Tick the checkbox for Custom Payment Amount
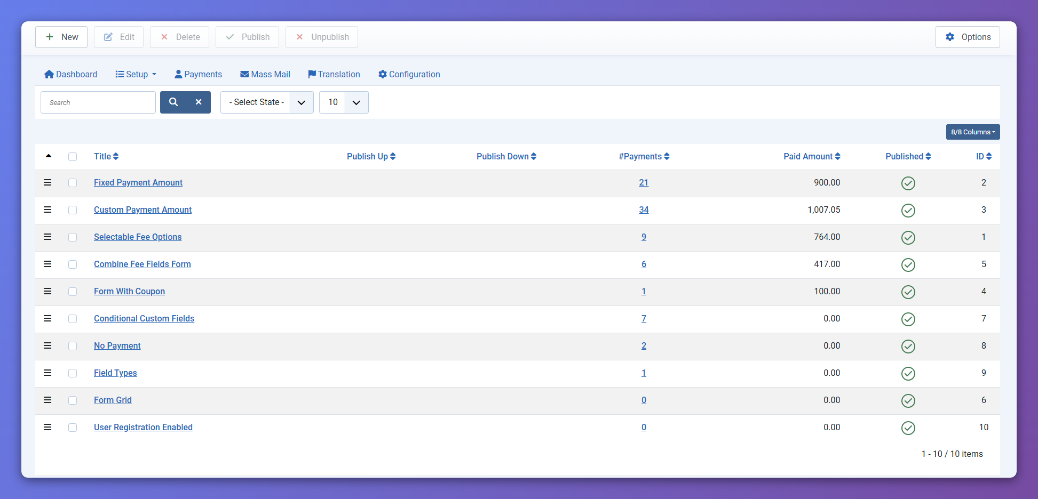This screenshot has width=1038, height=499. click(73, 210)
